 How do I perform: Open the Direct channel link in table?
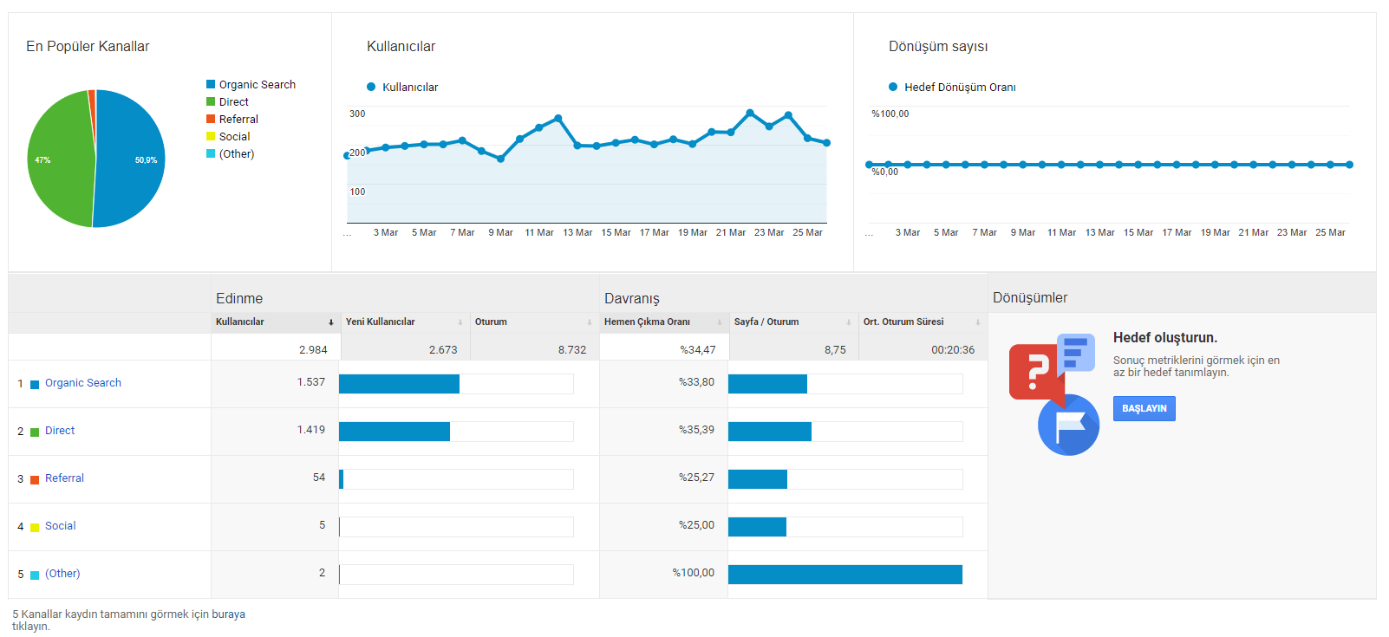click(60, 431)
